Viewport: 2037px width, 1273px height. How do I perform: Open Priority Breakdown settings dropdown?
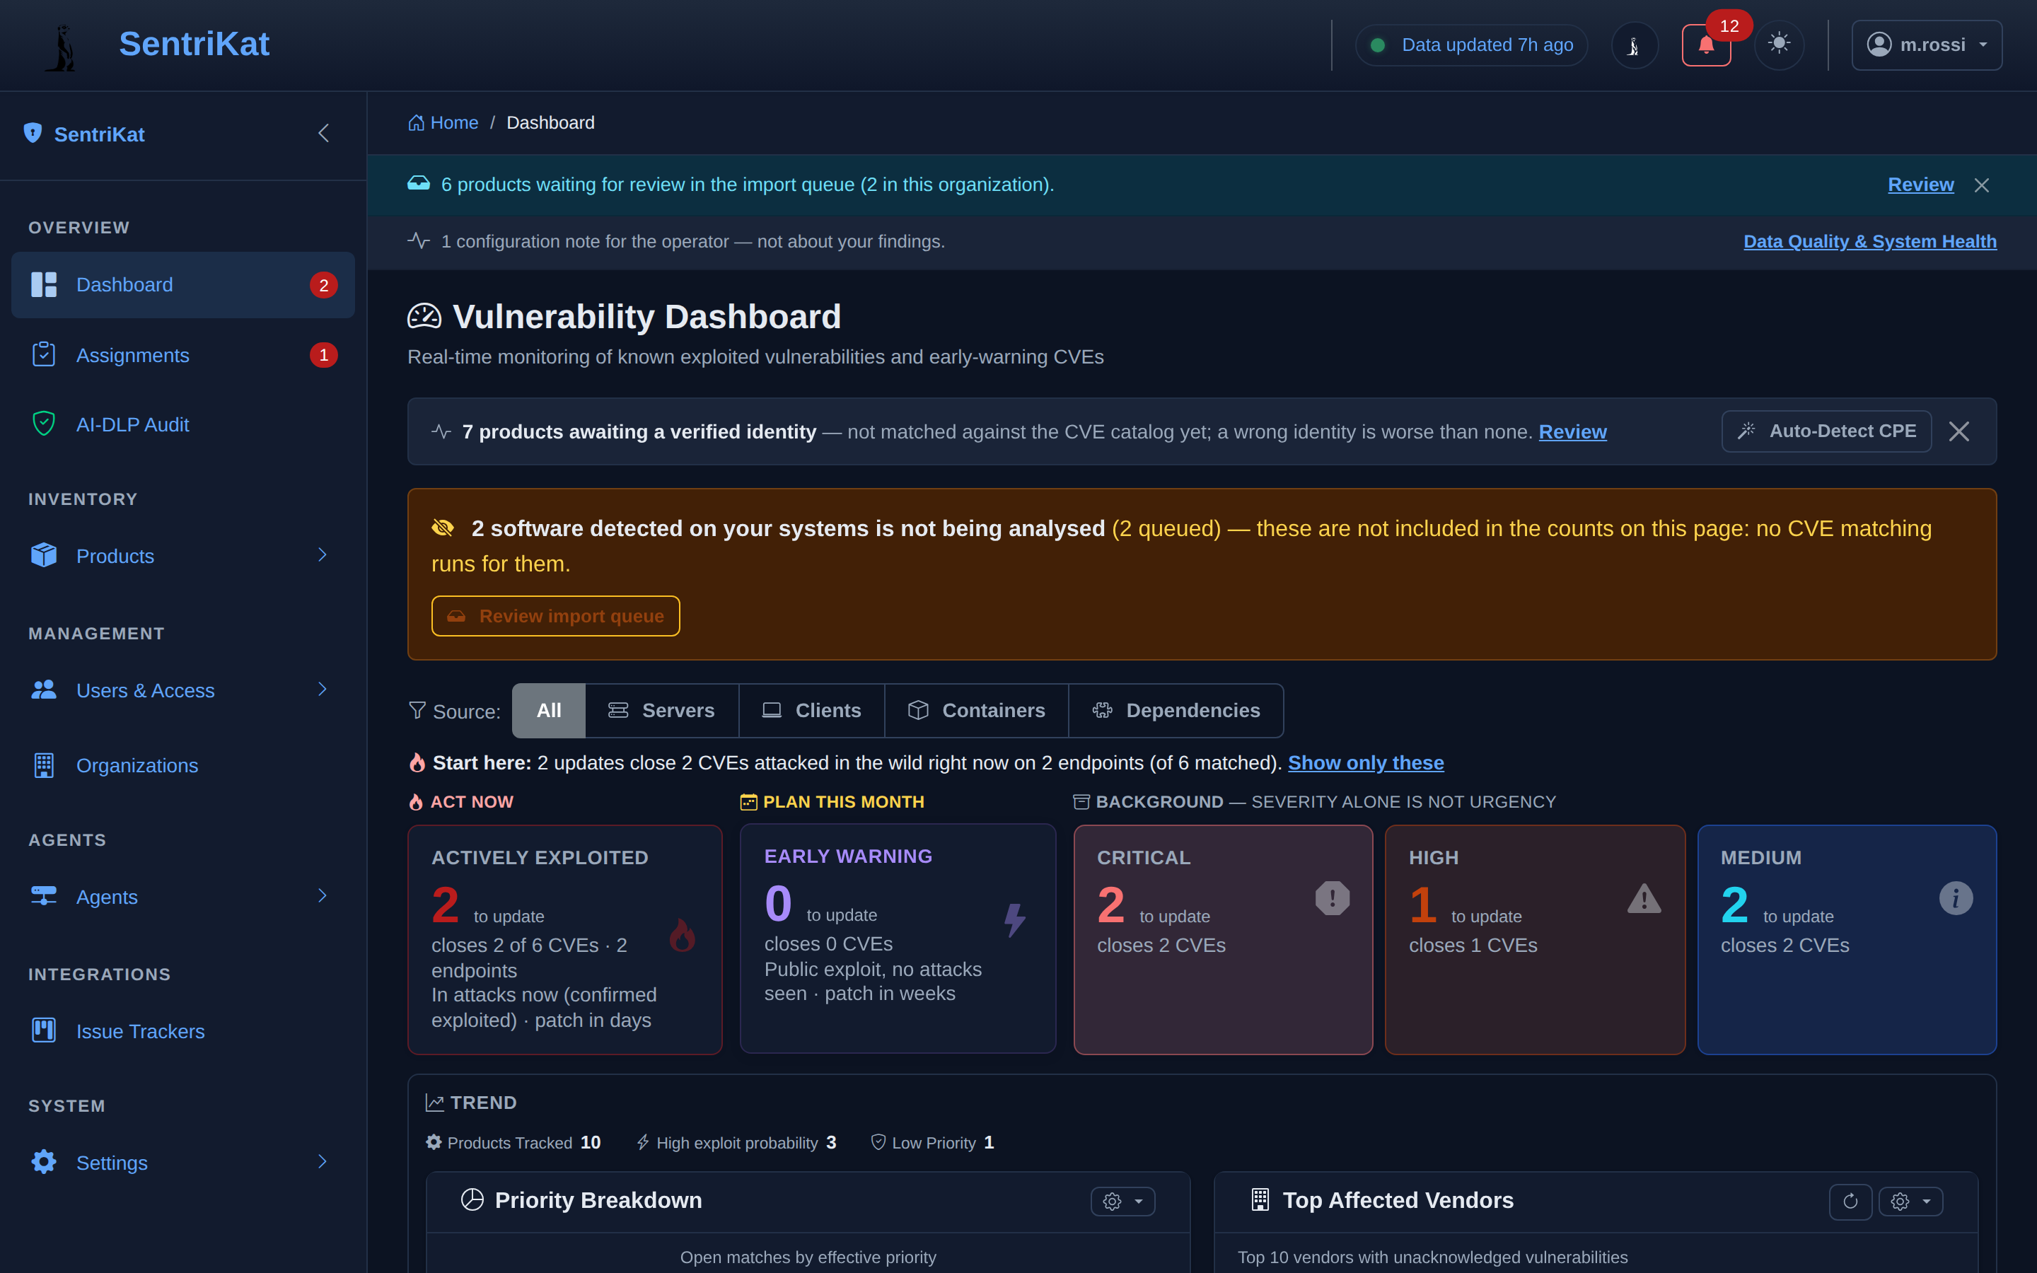(1123, 1202)
